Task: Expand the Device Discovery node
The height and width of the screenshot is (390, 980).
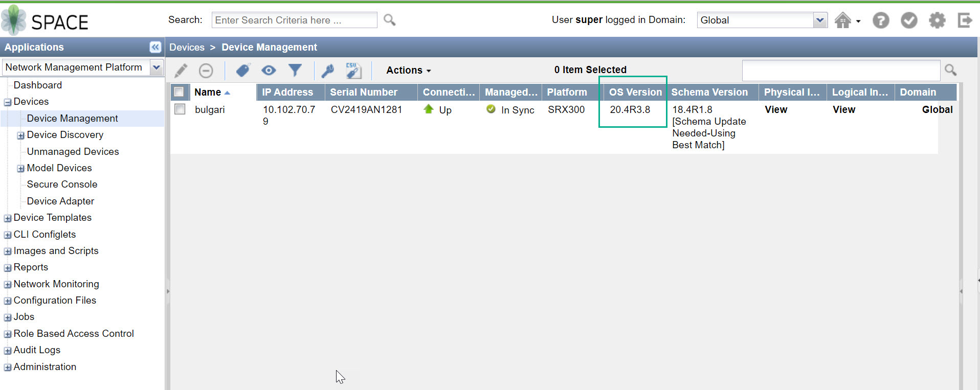Action: [x=21, y=135]
